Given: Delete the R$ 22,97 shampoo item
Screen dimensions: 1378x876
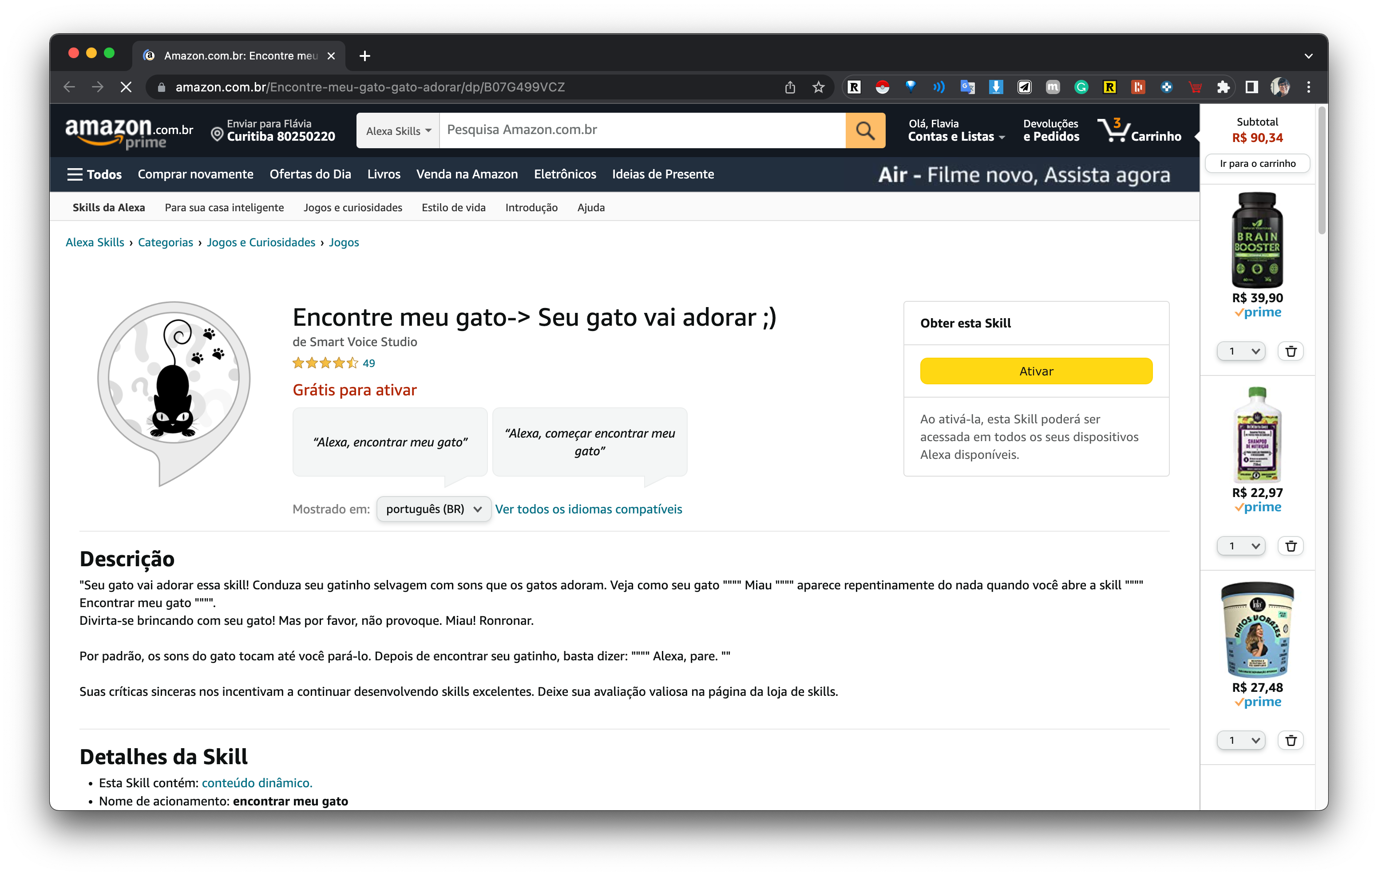Looking at the screenshot, I should click(x=1291, y=546).
